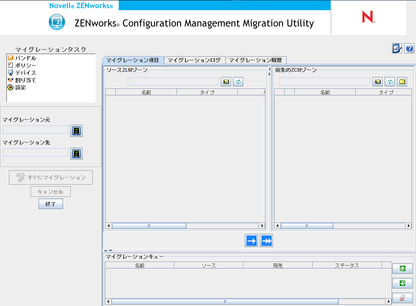The height and width of the screenshot is (306, 416).
Task: Move queue item down with green arrow
Action: click(x=403, y=283)
